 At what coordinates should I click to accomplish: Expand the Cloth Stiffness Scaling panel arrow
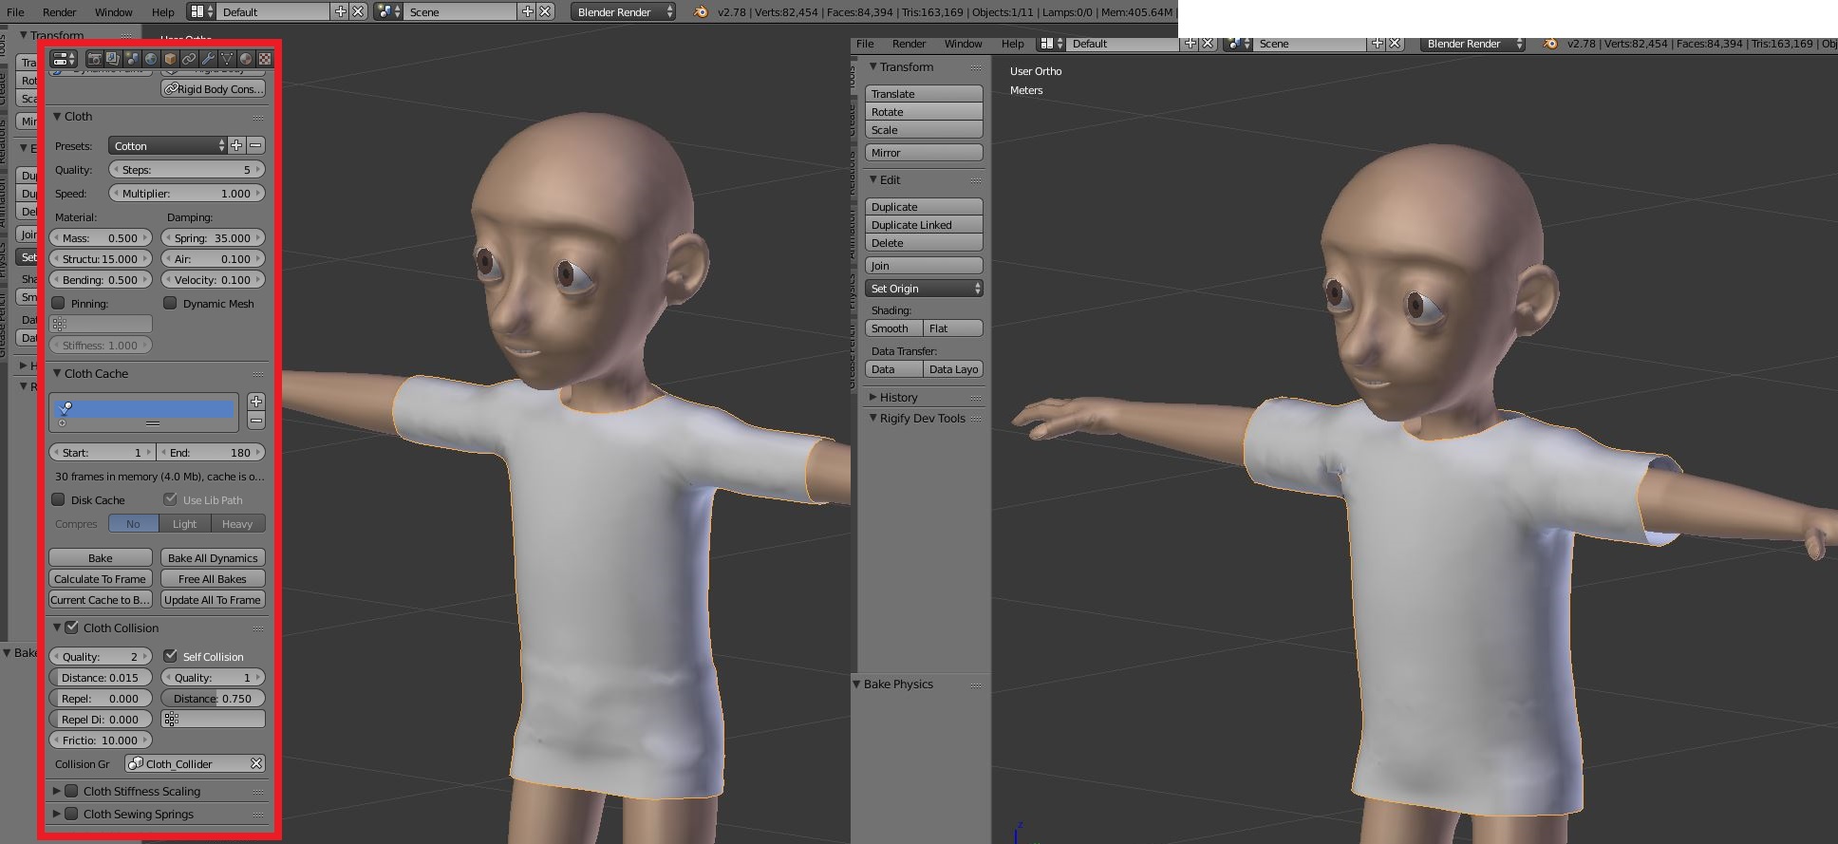click(57, 791)
